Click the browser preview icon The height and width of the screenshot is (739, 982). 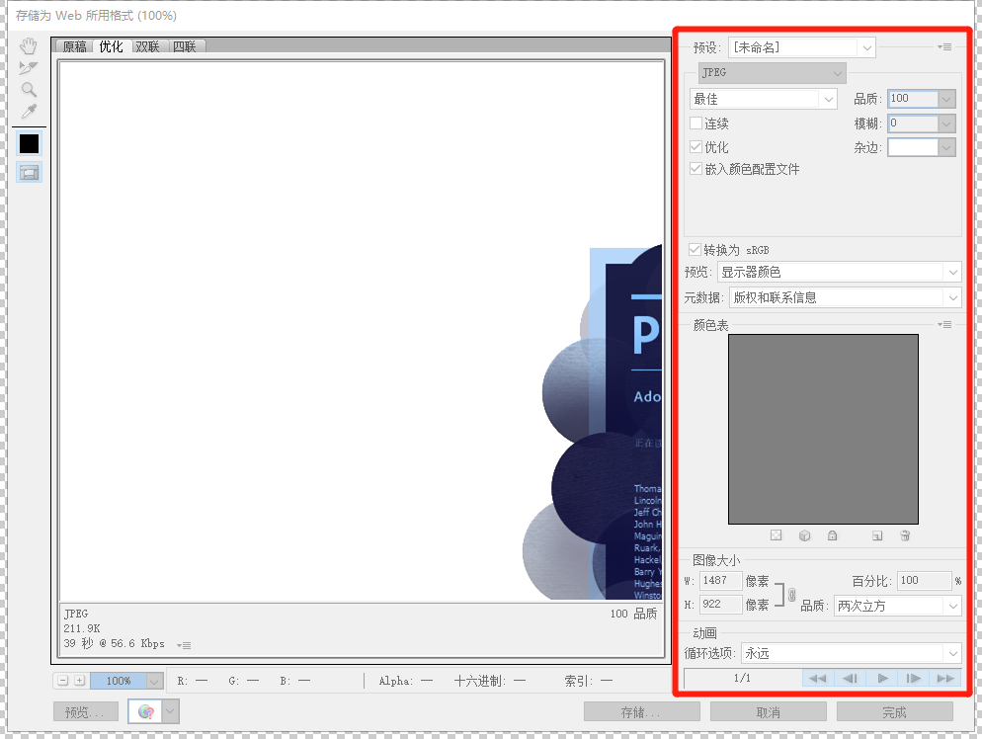(145, 711)
